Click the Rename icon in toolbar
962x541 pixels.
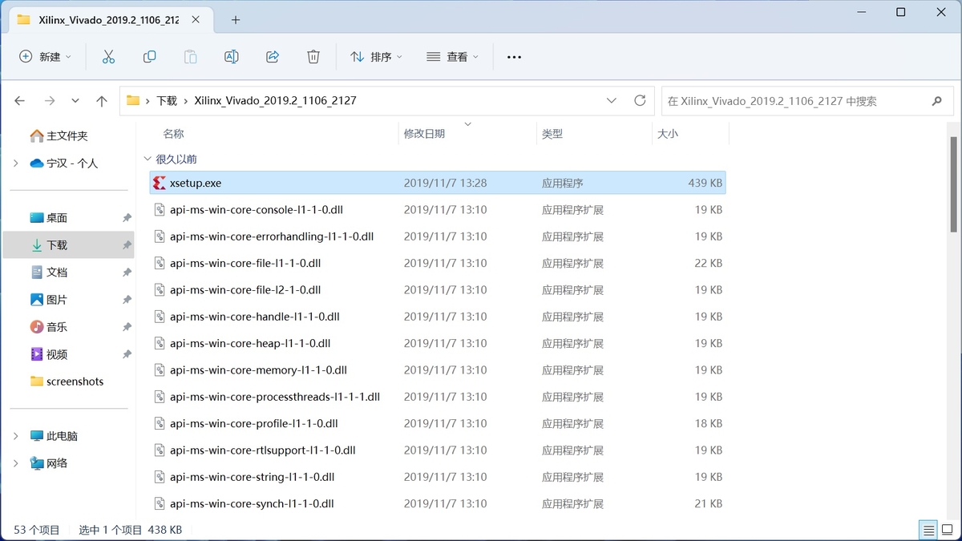point(231,57)
